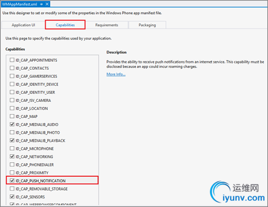Open the More Info link

click(x=116, y=74)
